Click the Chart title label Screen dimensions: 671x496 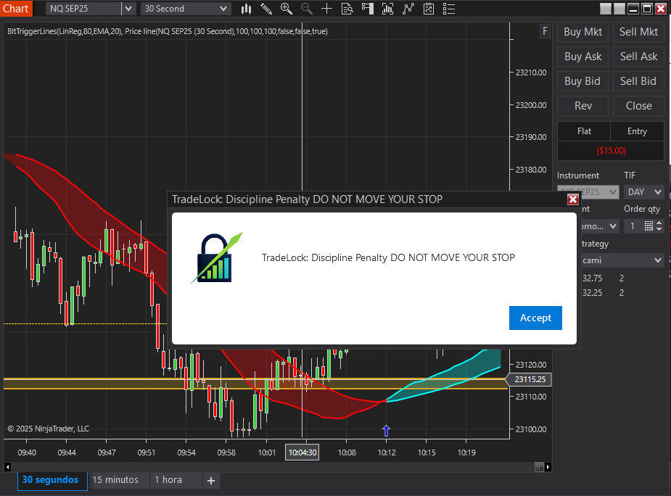point(16,9)
